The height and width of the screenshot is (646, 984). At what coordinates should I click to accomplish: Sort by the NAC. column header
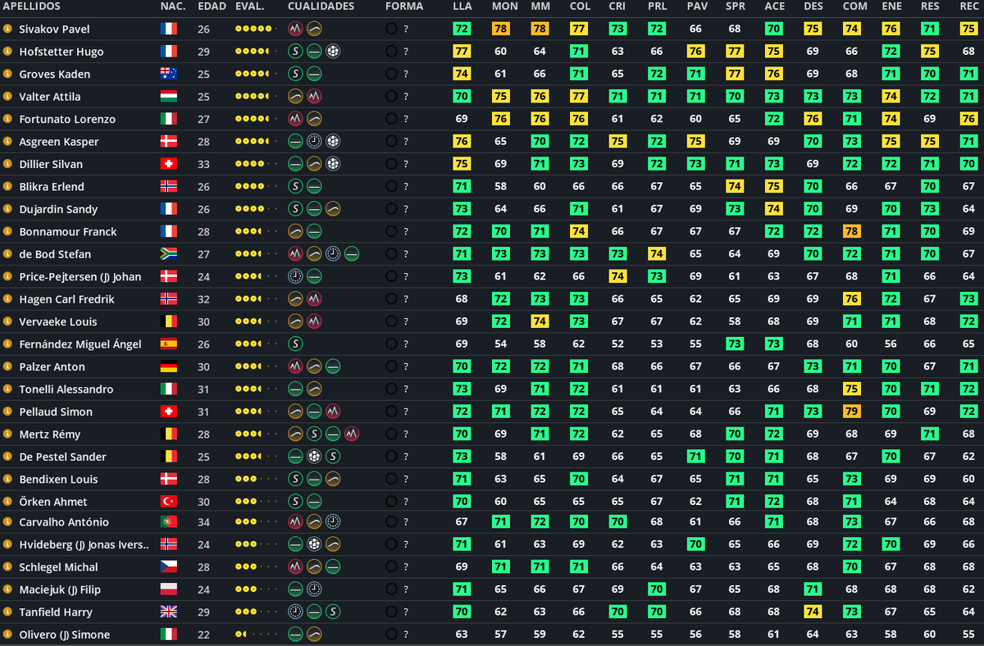(173, 7)
